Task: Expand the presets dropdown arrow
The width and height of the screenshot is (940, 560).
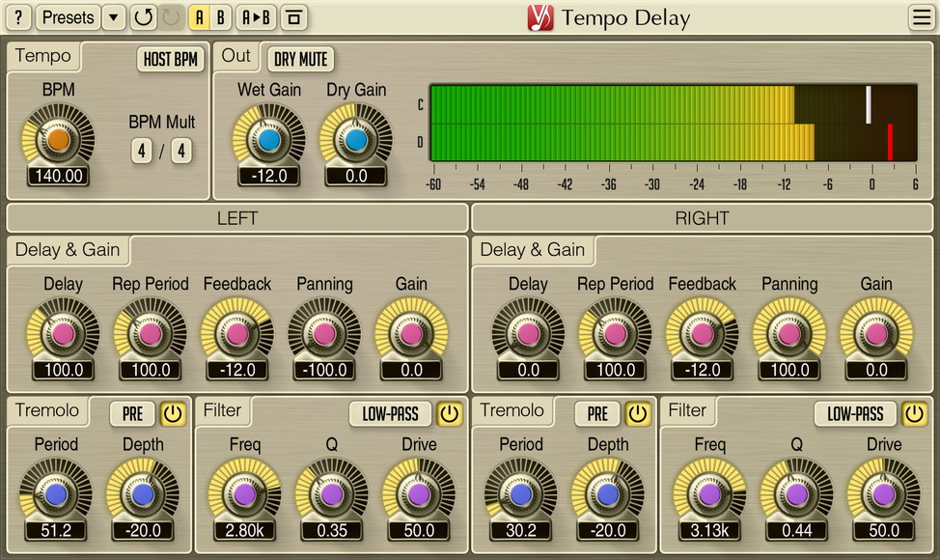Action: click(113, 18)
